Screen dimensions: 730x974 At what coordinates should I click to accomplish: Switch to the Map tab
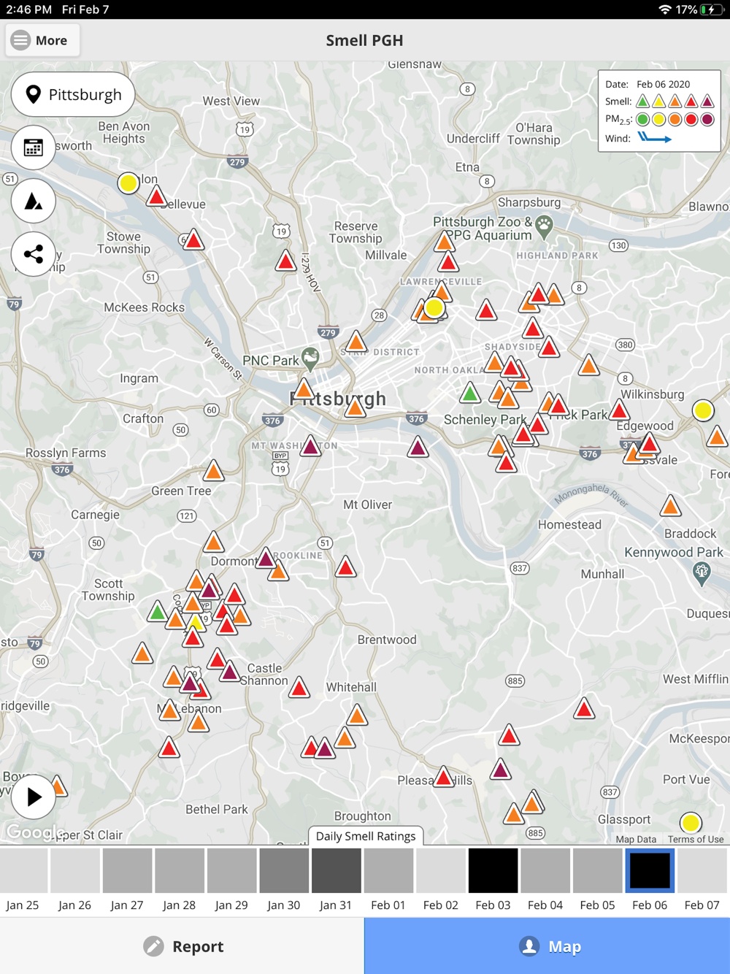547,946
